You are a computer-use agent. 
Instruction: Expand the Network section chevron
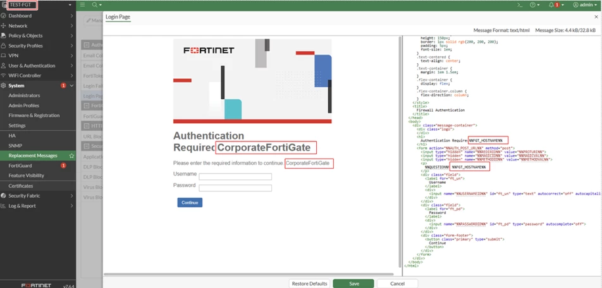72,26
